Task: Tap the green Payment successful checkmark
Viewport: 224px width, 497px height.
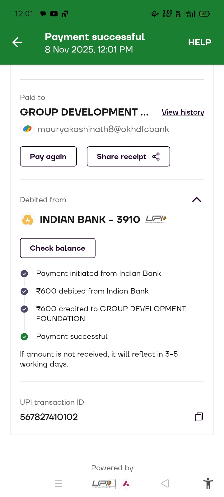Action: tap(24, 337)
